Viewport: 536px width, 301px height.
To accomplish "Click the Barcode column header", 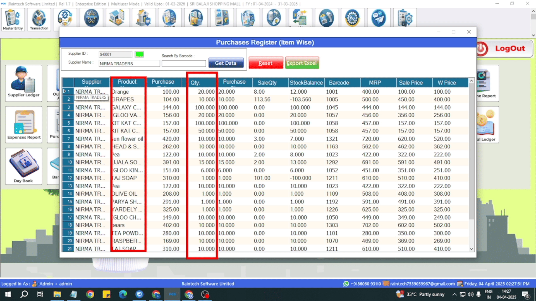I will (339, 83).
